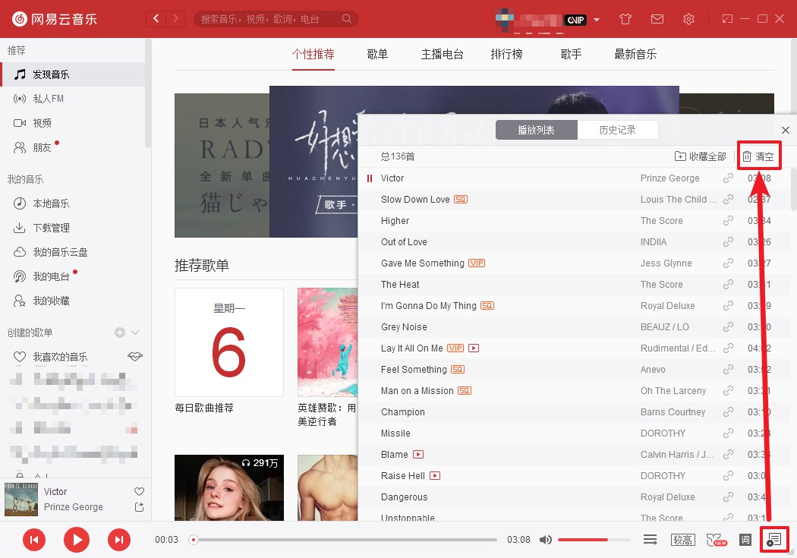Select the 主播电台 tab
This screenshot has width=797, height=558.
point(443,54)
